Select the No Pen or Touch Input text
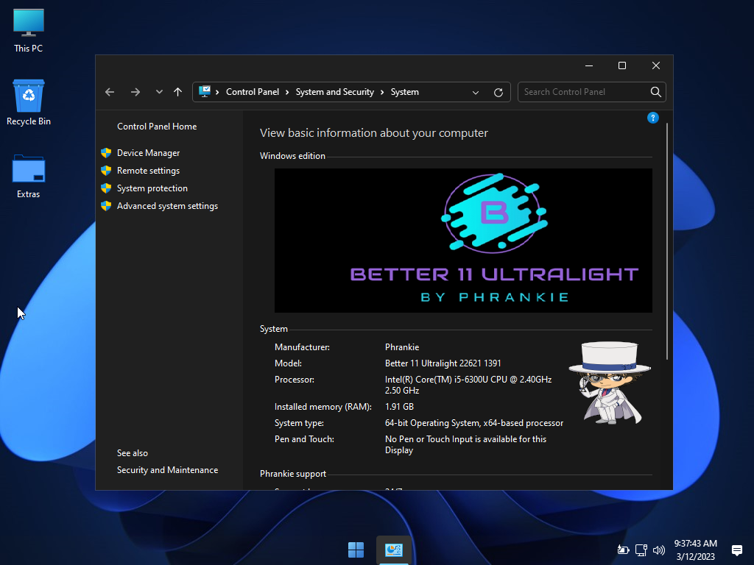Screen dimensions: 754x565 [465, 444]
